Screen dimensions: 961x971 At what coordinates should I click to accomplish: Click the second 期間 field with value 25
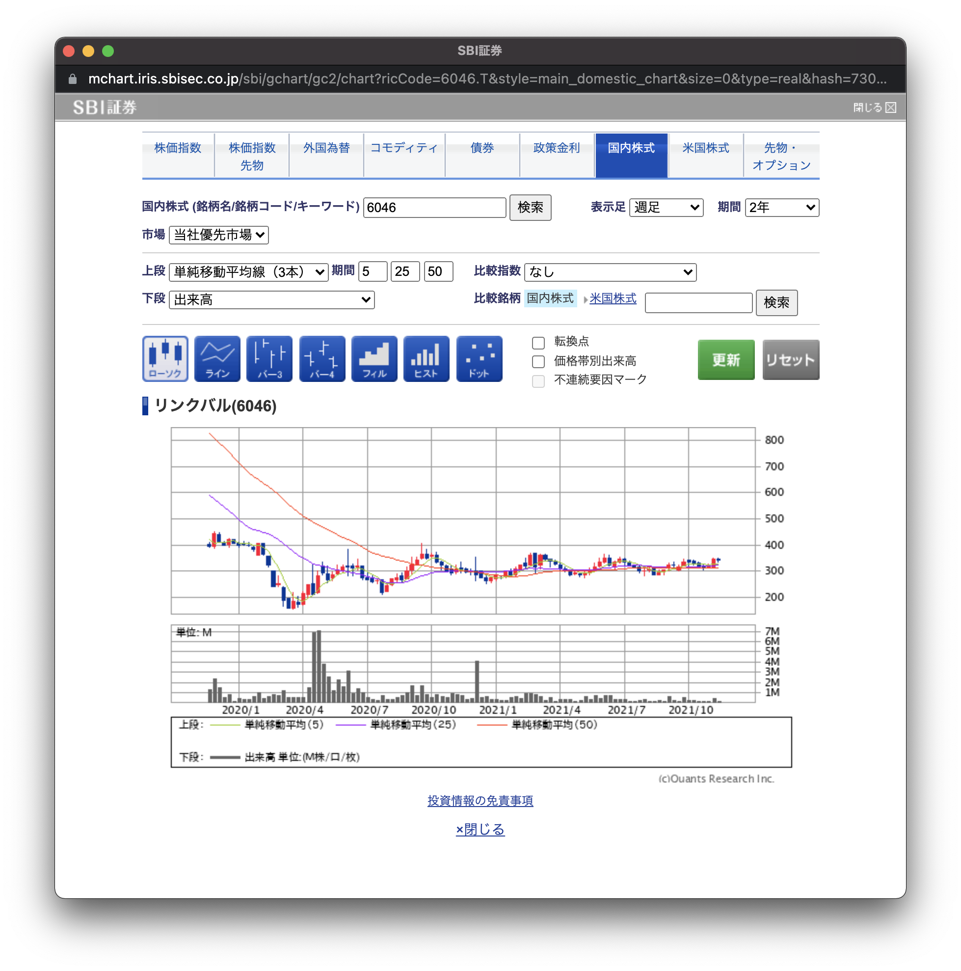tap(405, 271)
